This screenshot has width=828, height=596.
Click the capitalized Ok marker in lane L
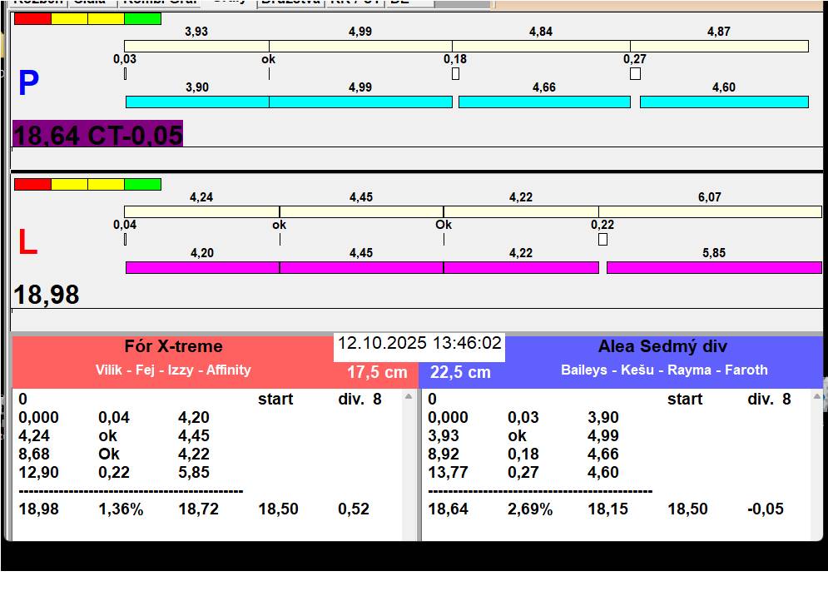pyautogui.click(x=444, y=225)
